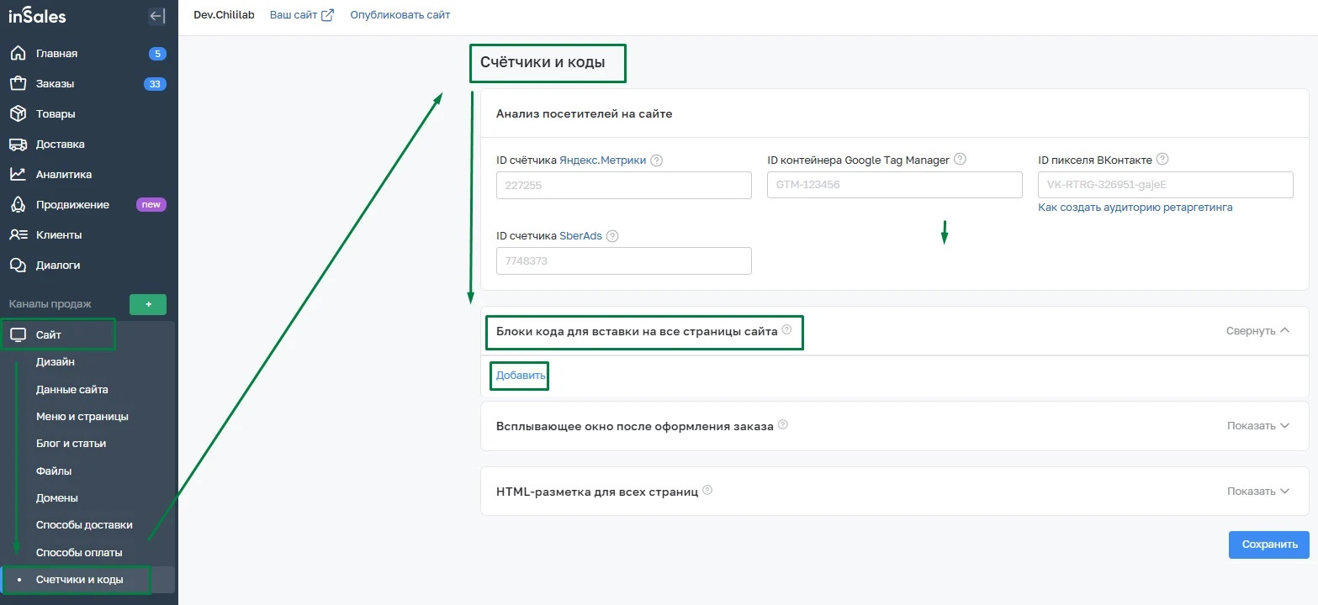Click the Товары box icon
The height and width of the screenshot is (605, 1318).
click(18, 114)
